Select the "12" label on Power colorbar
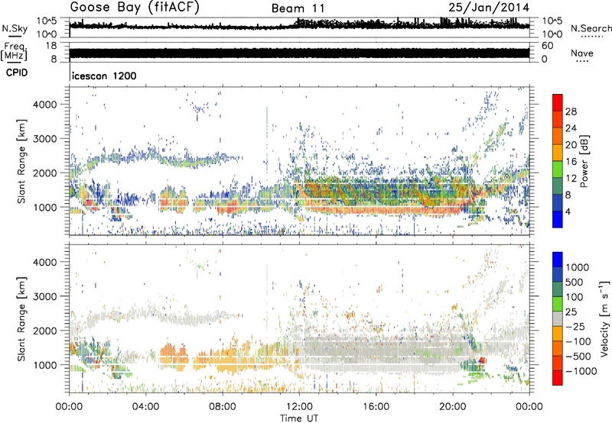The image size is (612, 423). coord(571,179)
